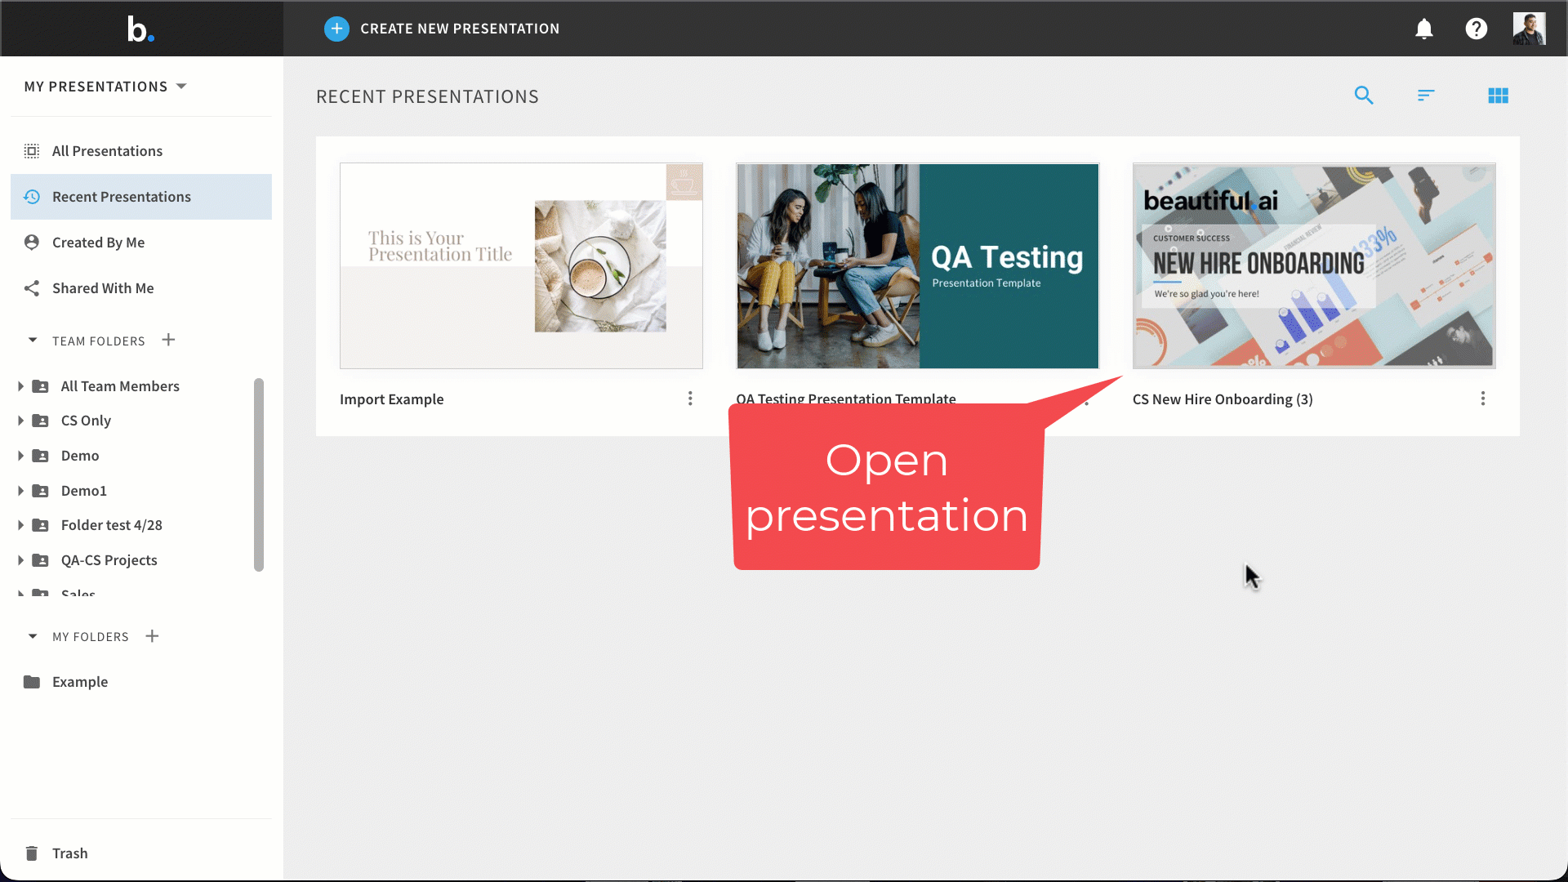Open the notifications bell

[x=1423, y=29]
